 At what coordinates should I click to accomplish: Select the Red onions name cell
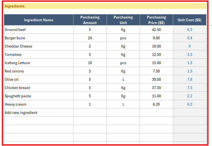coord(39,71)
